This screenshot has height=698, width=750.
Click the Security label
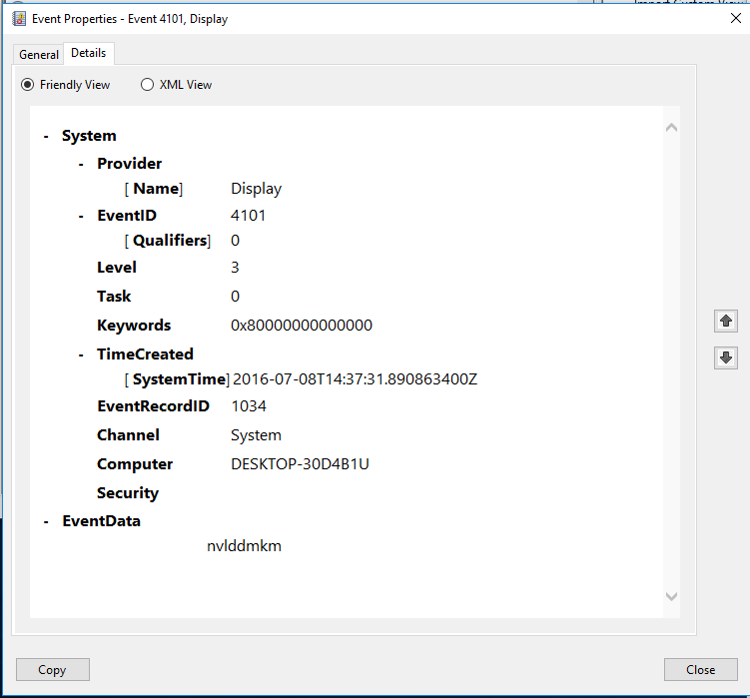[x=128, y=493]
